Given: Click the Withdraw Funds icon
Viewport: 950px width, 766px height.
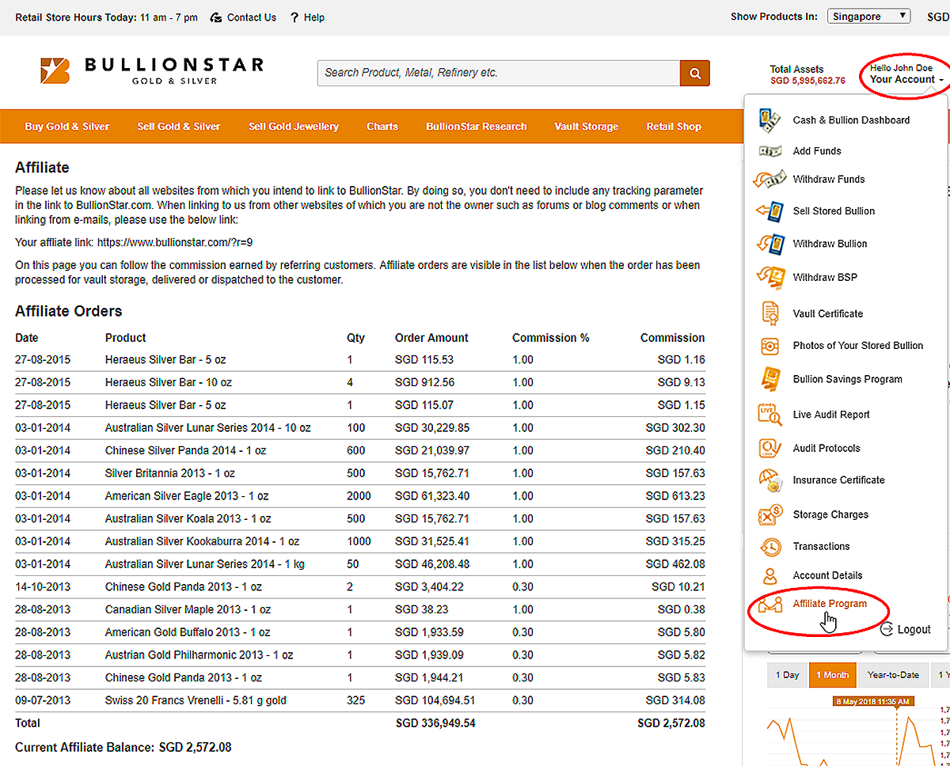Looking at the screenshot, I should tap(769, 179).
